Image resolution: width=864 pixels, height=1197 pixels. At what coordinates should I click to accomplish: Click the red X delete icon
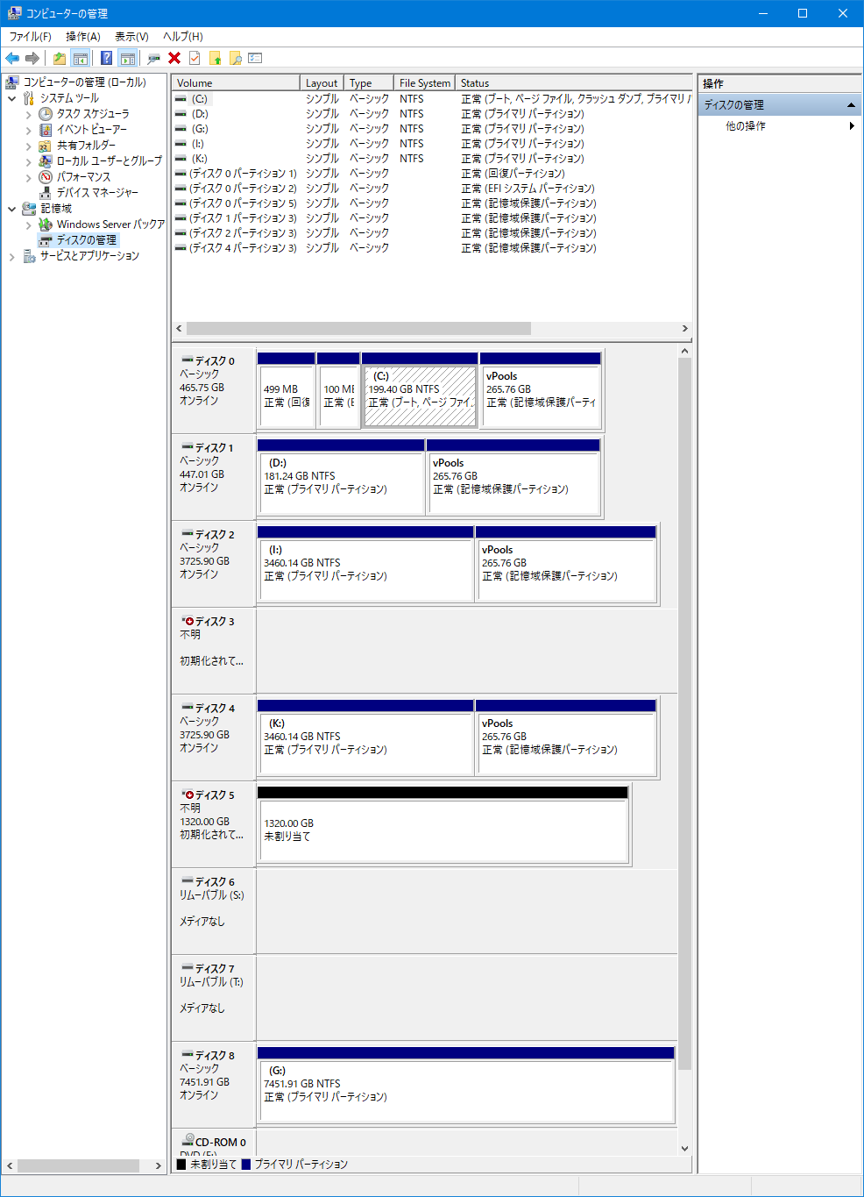(174, 58)
